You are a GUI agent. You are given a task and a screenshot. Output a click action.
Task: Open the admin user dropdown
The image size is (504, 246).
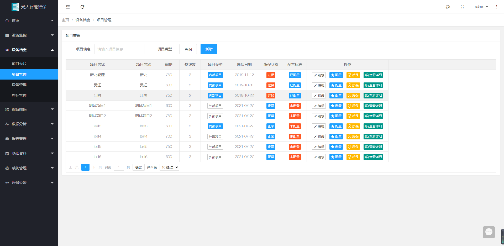click(x=482, y=7)
